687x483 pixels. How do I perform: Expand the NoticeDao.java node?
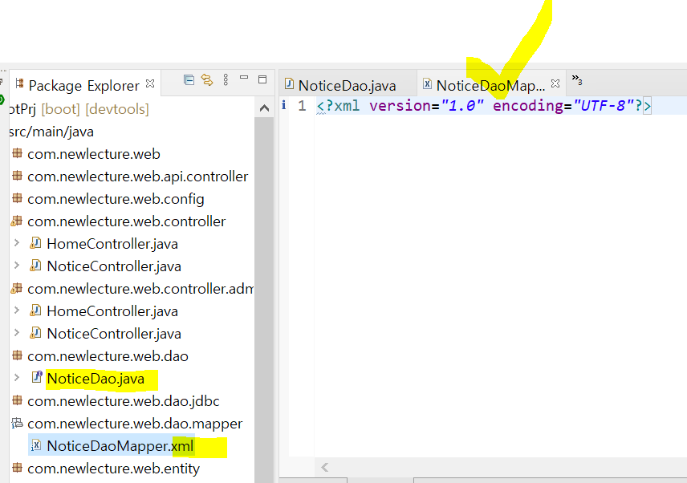click(17, 377)
